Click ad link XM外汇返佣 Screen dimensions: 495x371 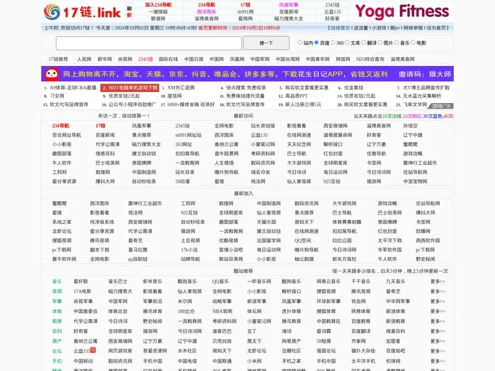(x=181, y=88)
